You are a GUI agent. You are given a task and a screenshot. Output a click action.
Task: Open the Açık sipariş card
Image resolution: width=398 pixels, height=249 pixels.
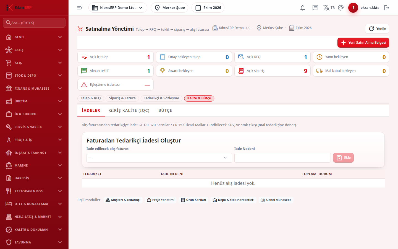tap(273, 71)
